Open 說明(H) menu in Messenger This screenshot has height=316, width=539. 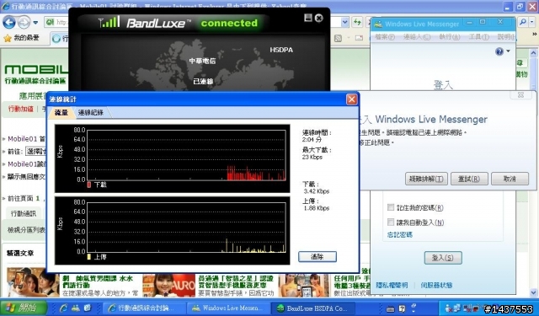[x=506, y=37]
